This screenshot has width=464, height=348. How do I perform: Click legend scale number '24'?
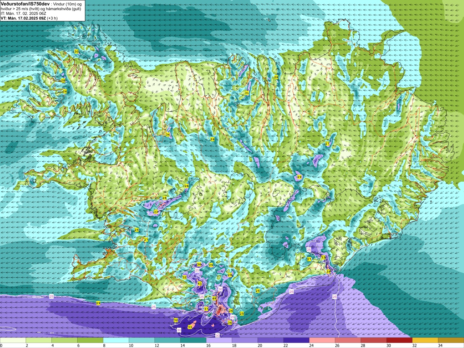click(311, 345)
